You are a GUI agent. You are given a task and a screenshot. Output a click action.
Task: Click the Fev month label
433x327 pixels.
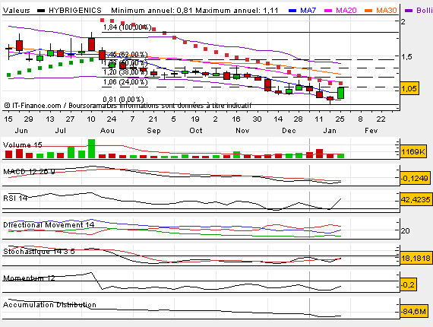[371, 131]
